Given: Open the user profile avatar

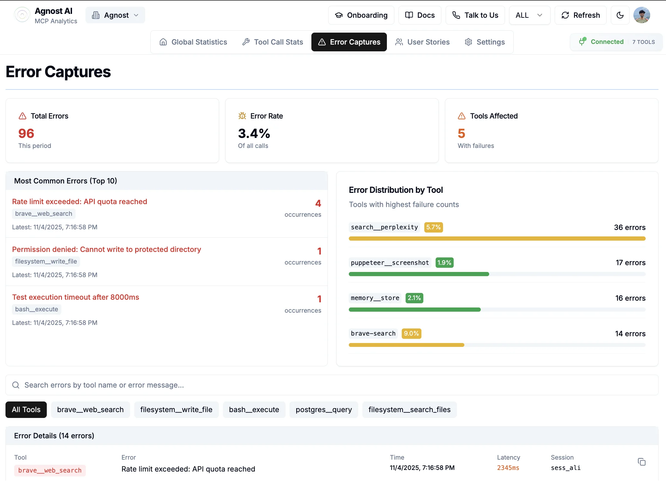Looking at the screenshot, I should tap(641, 15).
